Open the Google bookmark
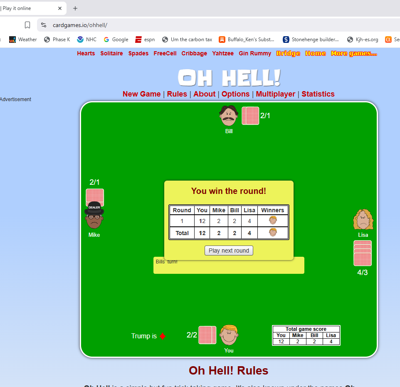 [116, 40]
